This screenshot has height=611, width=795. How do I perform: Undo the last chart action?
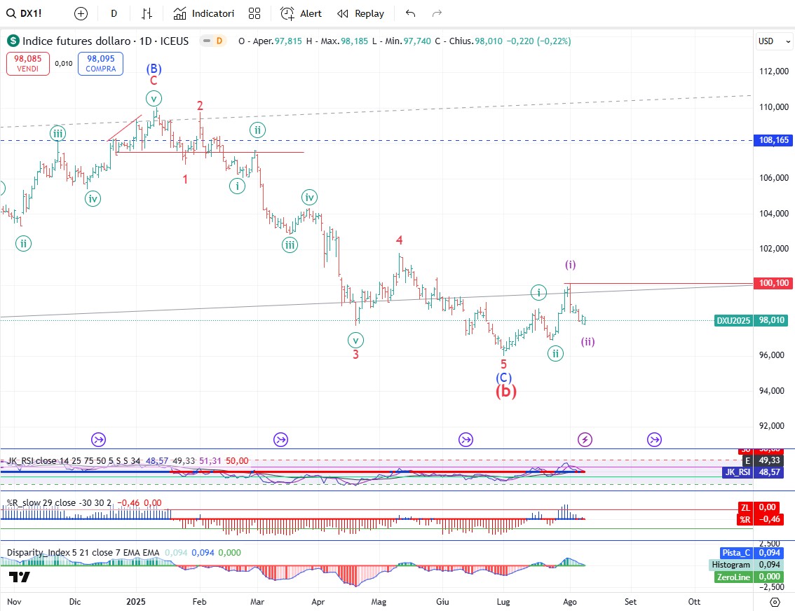[411, 14]
